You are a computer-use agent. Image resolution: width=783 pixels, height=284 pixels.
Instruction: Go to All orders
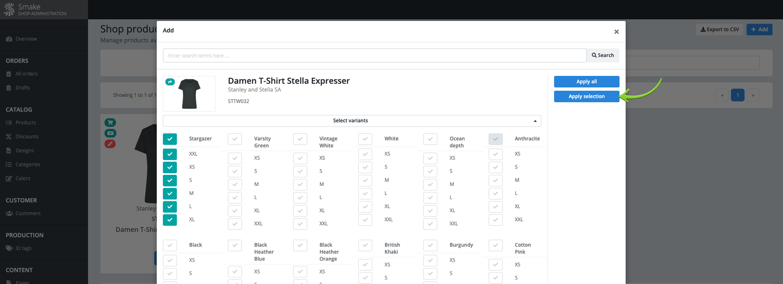pos(27,74)
